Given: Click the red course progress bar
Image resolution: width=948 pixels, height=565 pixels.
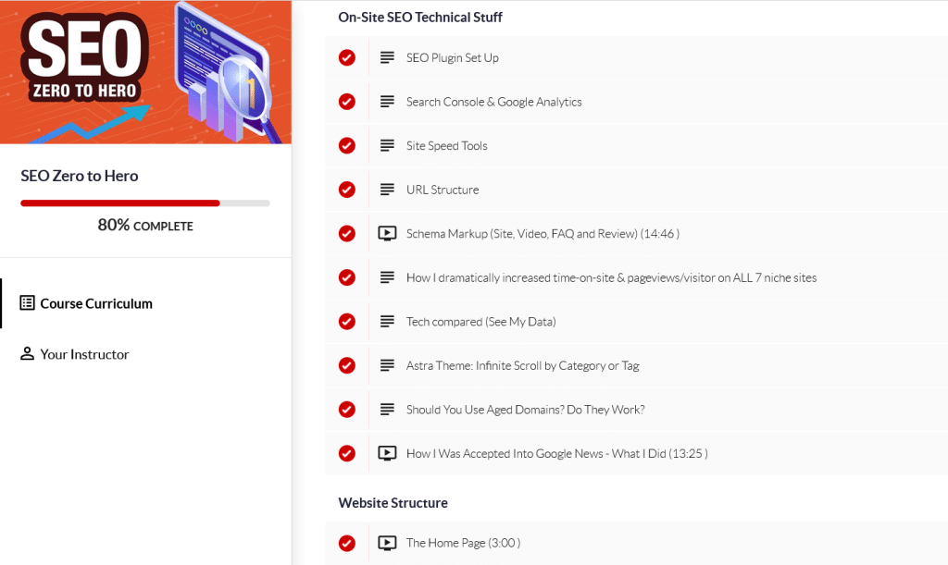Looking at the screenshot, I should (120, 203).
